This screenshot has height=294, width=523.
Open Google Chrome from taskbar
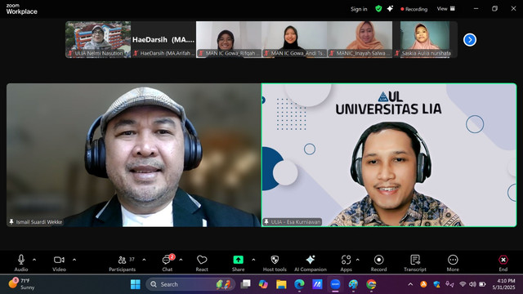point(371,284)
